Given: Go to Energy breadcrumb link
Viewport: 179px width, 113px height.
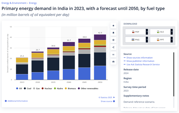Looking at the screenshot, I should tap(33, 3).
